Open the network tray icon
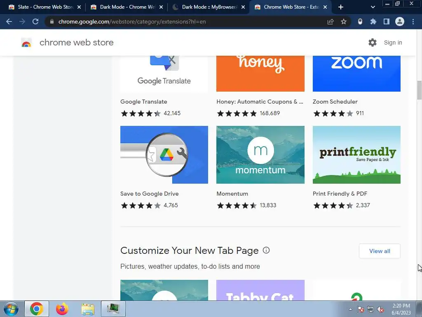 coord(370,309)
